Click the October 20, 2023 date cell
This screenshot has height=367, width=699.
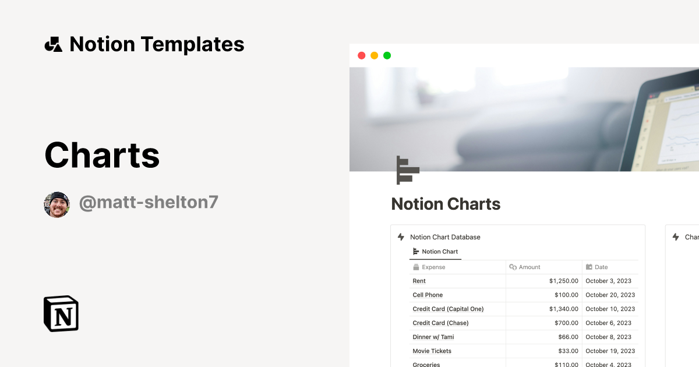610,295
